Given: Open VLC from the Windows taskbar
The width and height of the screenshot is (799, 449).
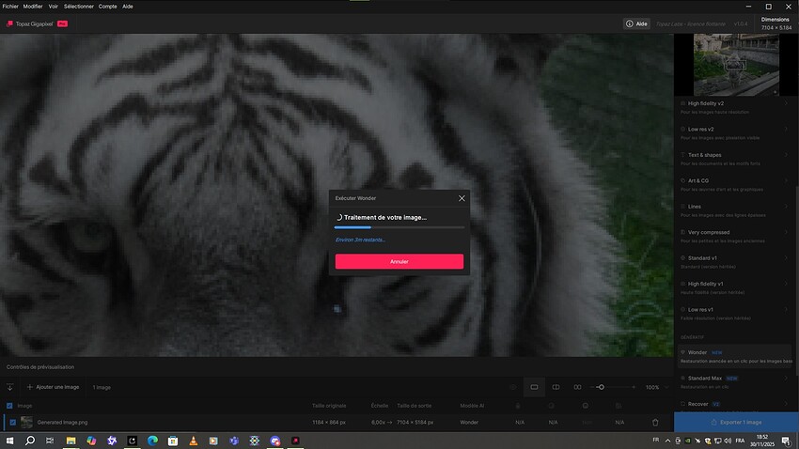Looking at the screenshot, I should [194, 441].
